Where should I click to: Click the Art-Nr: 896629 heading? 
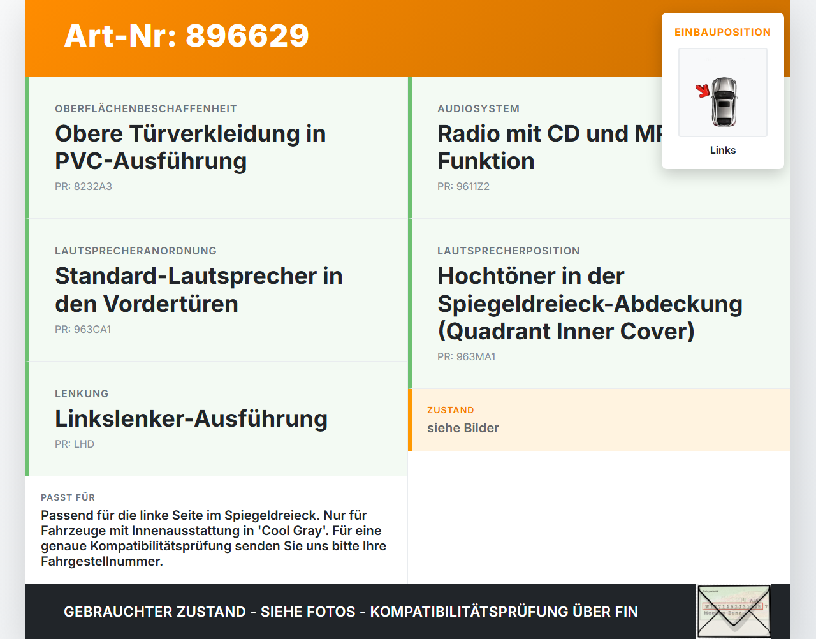pyautogui.click(x=186, y=36)
